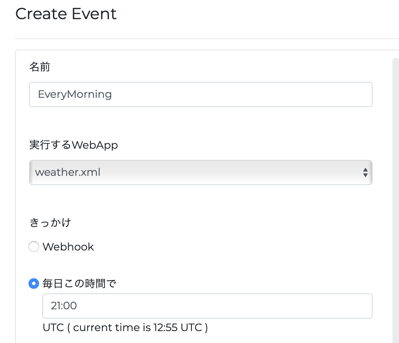
Task: Click the 実行するWebApp label
Action: (x=73, y=145)
